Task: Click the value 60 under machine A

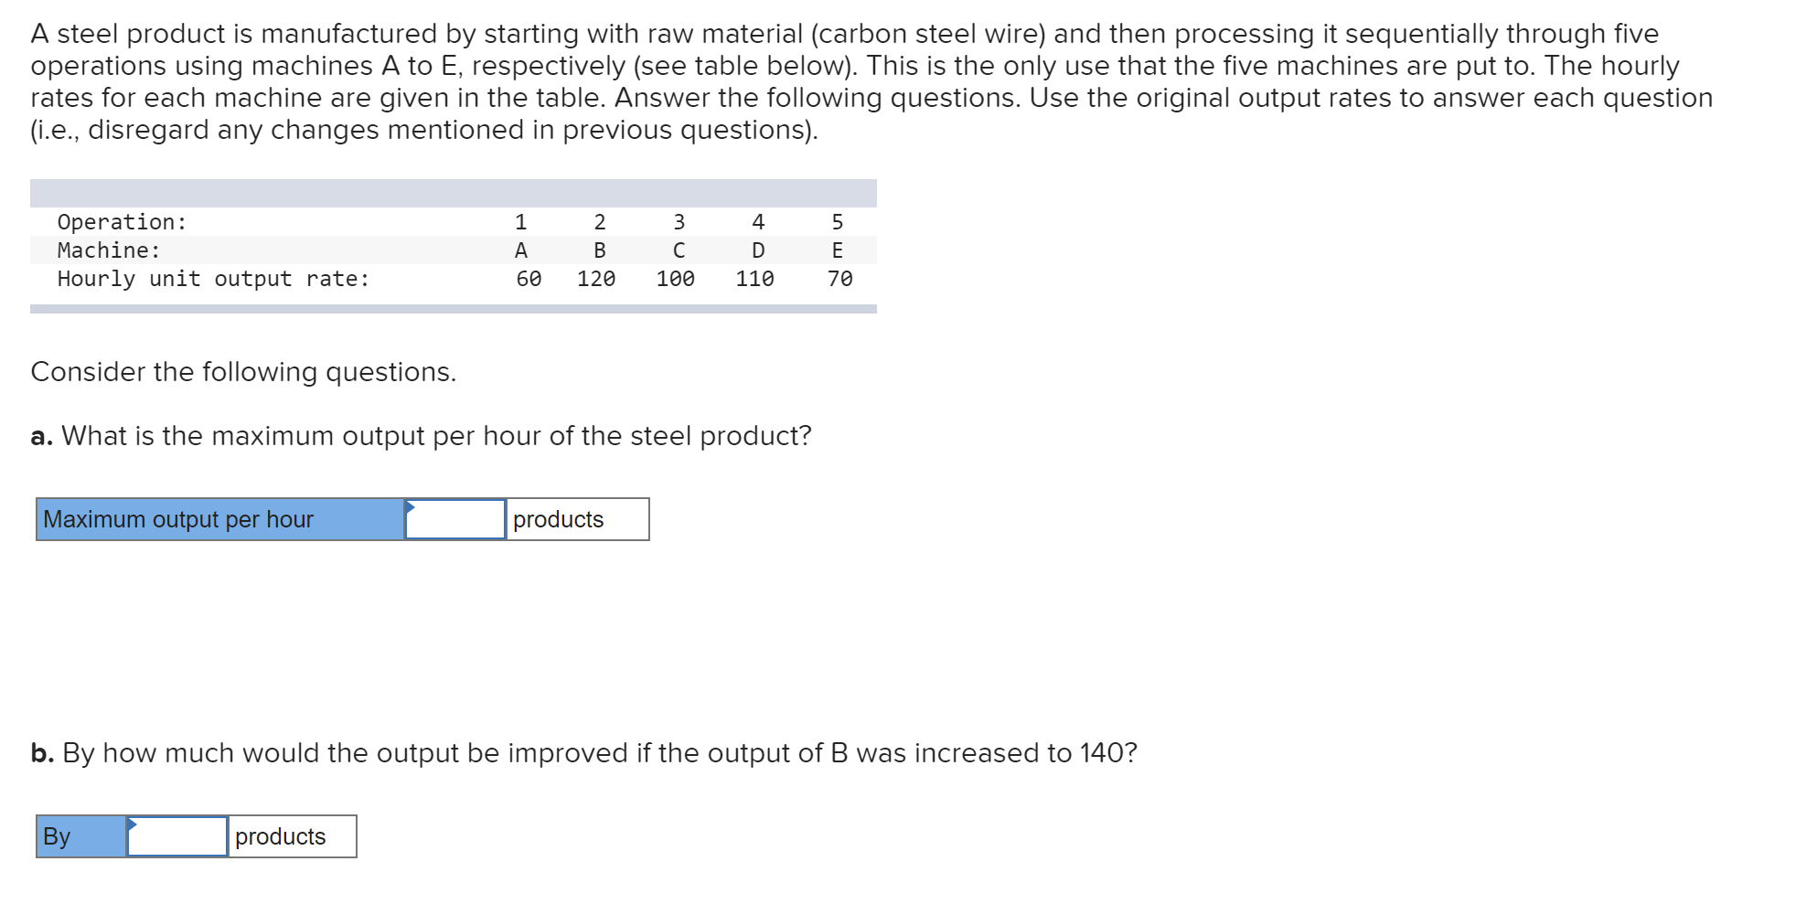Action: 529,279
